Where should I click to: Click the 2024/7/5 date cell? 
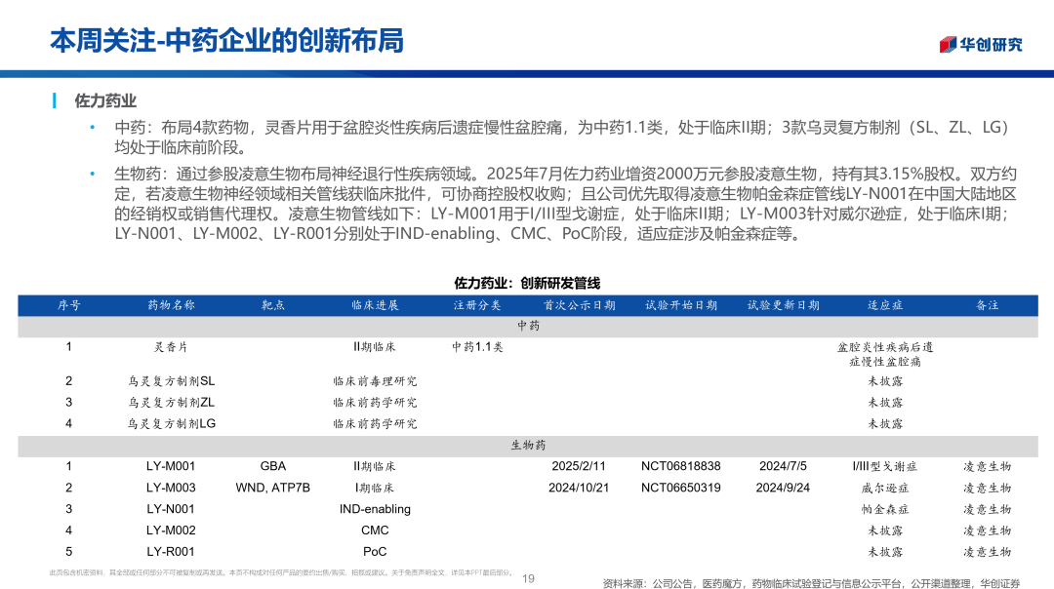[783, 466]
